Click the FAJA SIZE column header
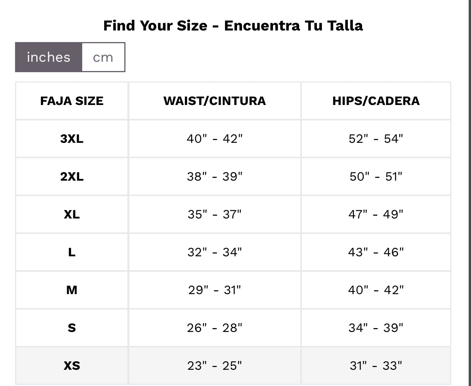The width and height of the screenshot is (471, 386). pos(72,101)
